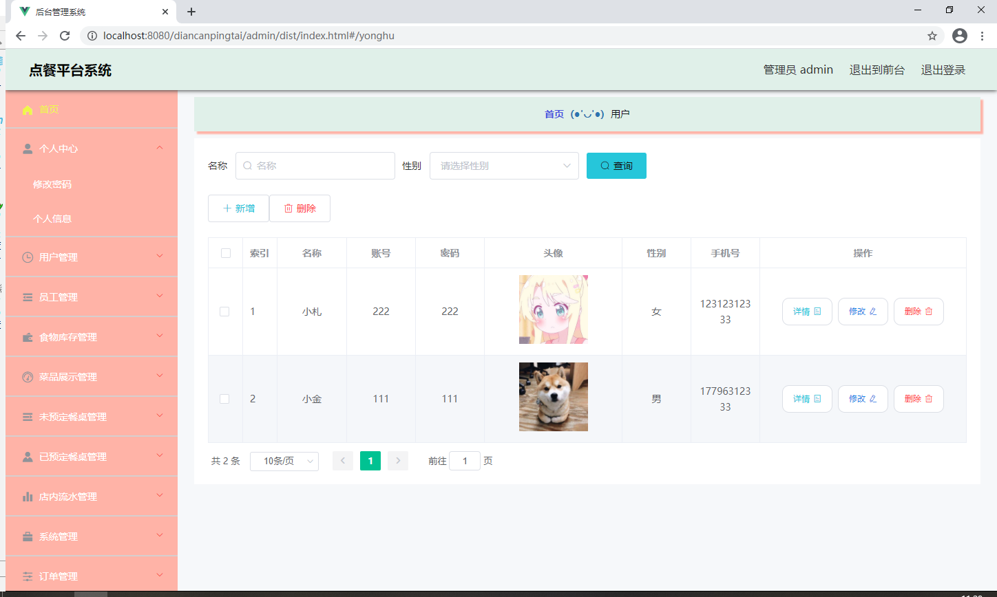Screen dimensions: 997x597
Task: Toggle the select-all checkbox in the table header
Action: 225,253
